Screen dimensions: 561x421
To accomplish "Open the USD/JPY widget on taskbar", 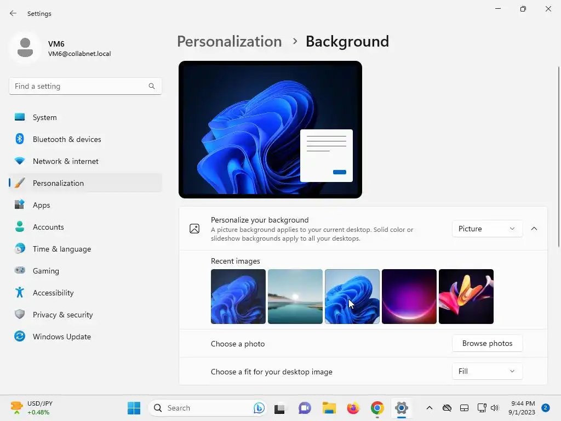I will tap(31, 408).
